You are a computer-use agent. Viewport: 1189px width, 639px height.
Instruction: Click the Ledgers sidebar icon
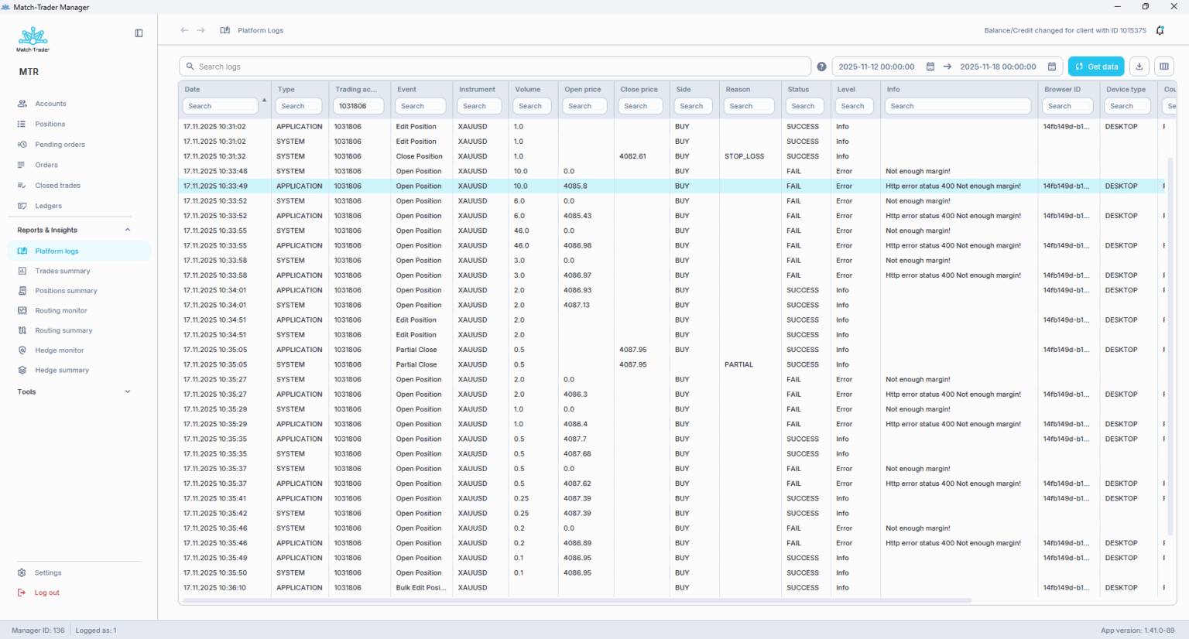(22, 206)
